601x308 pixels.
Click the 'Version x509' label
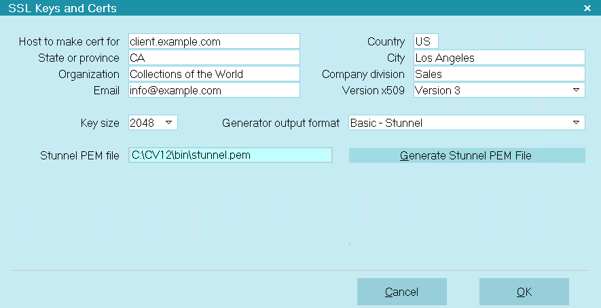click(x=374, y=90)
